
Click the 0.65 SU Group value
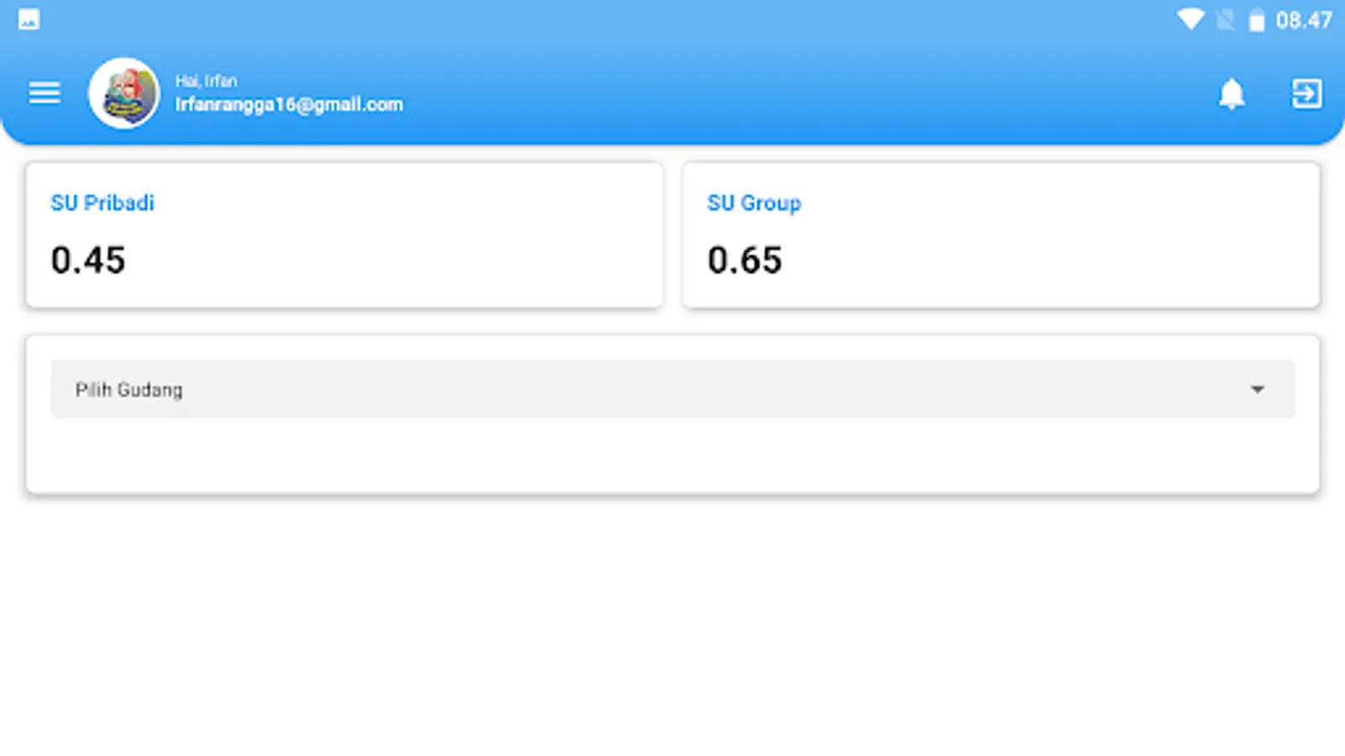[745, 260]
